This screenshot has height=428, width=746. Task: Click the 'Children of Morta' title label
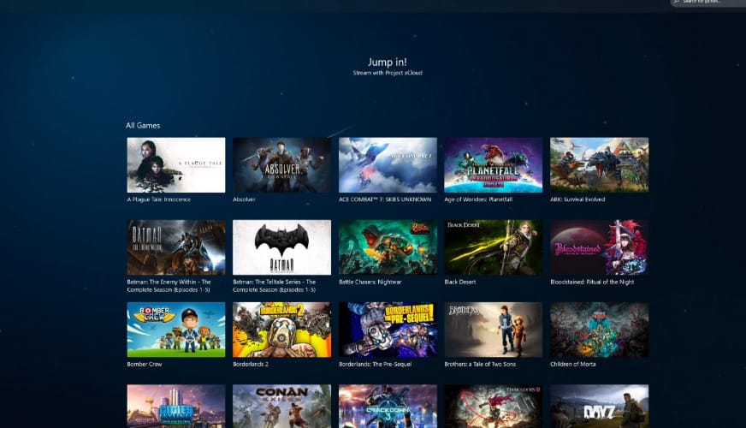(573, 364)
